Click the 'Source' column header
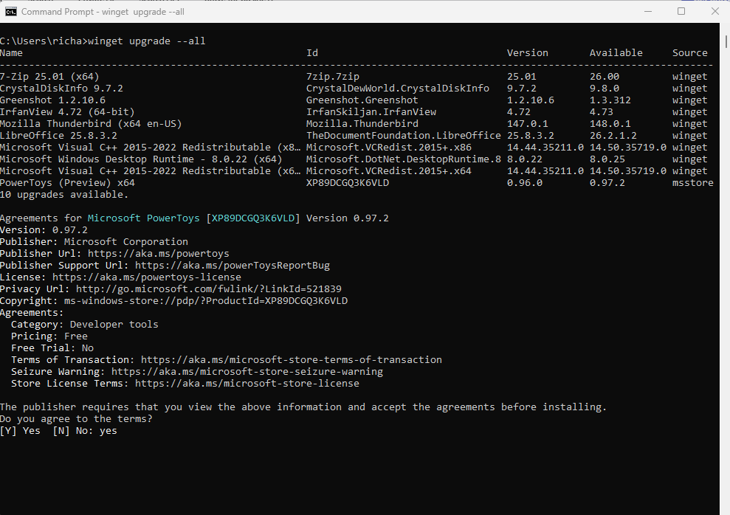 point(689,53)
